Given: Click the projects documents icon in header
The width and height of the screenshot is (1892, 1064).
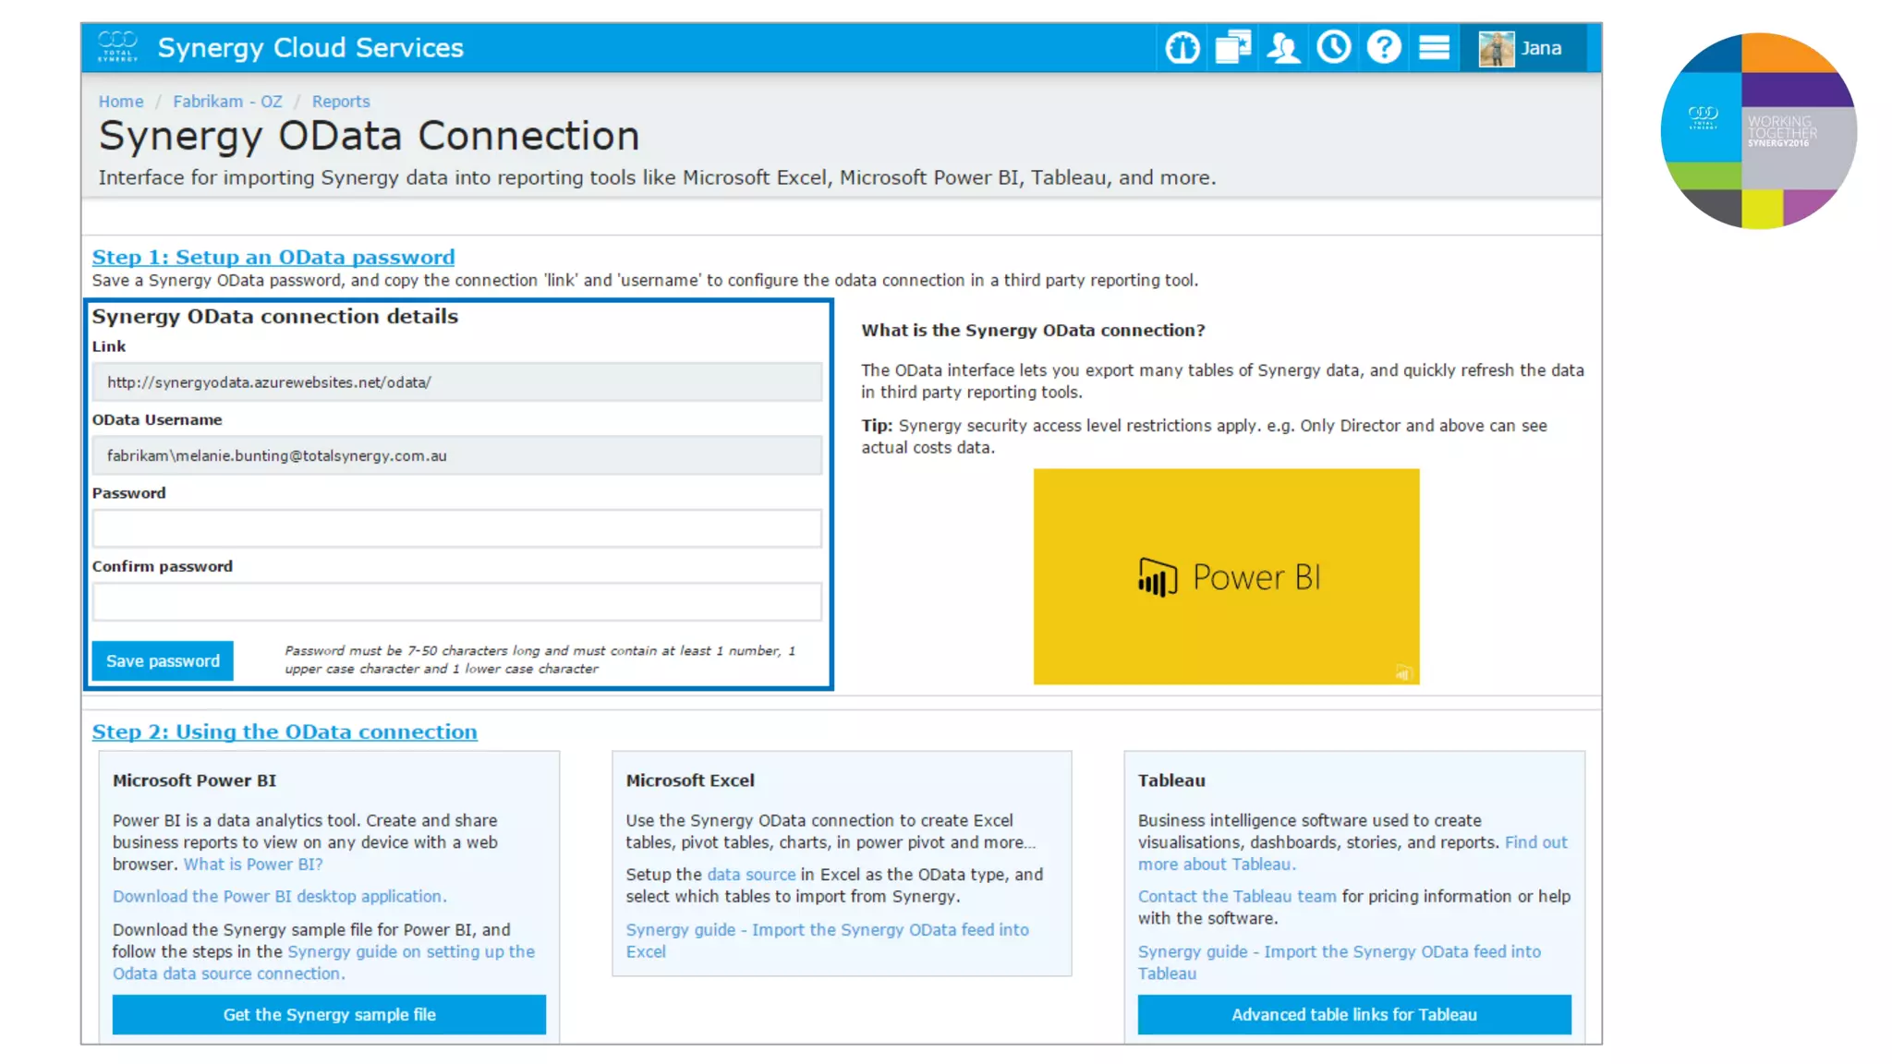Looking at the screenshot, I should tap(1232, 48).
